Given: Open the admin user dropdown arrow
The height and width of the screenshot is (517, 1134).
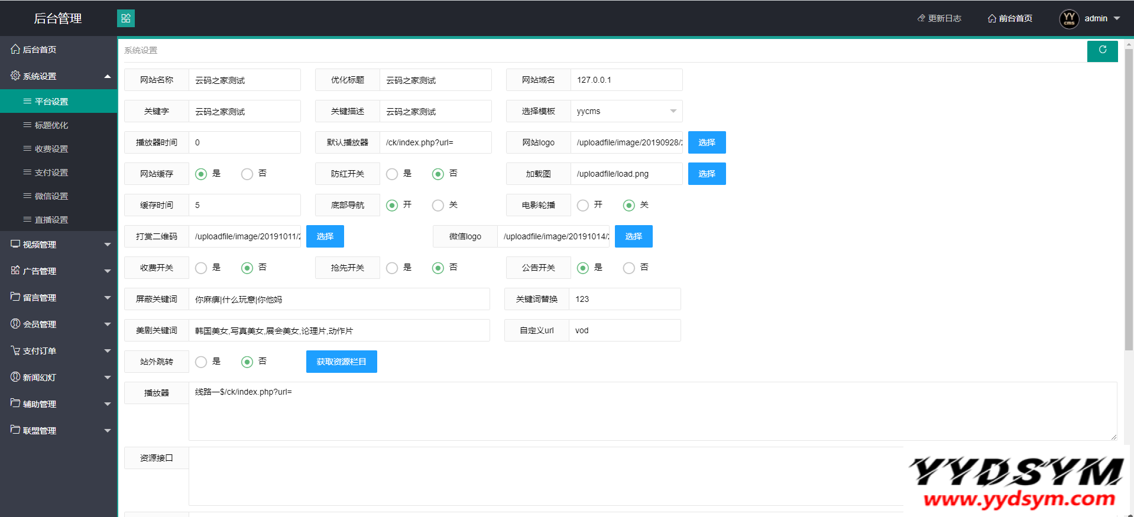Looking at the screenshot, I should click(x=1117, y=18).
